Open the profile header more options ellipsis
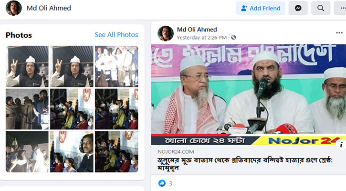This screenshot has width=346, height=191. [x=341, y=8]
